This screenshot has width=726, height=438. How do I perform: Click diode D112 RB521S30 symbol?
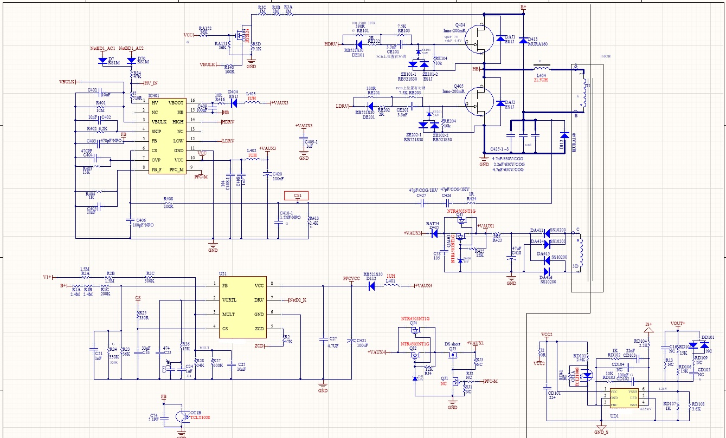pyautogui.click(x=371, y=286)
